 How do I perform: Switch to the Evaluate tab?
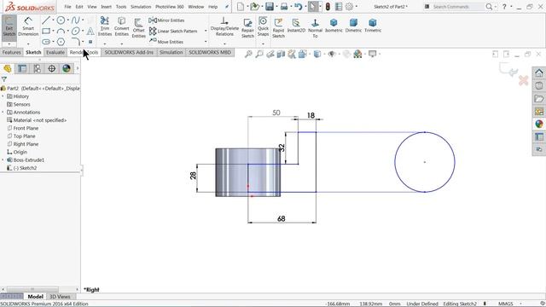point(55,52)
